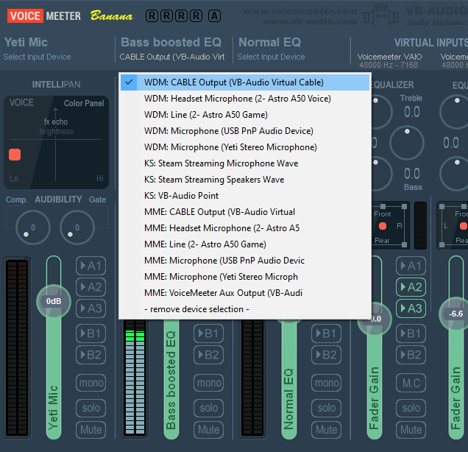Select WDM: Line (2- Astro A50 Game)
The image size is (468, 452).
[x=245, y=115]
